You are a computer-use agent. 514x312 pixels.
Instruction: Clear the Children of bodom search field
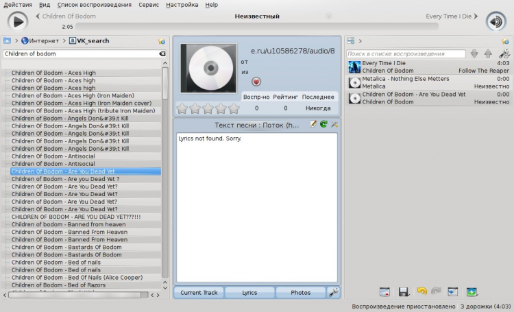[162, 53]
